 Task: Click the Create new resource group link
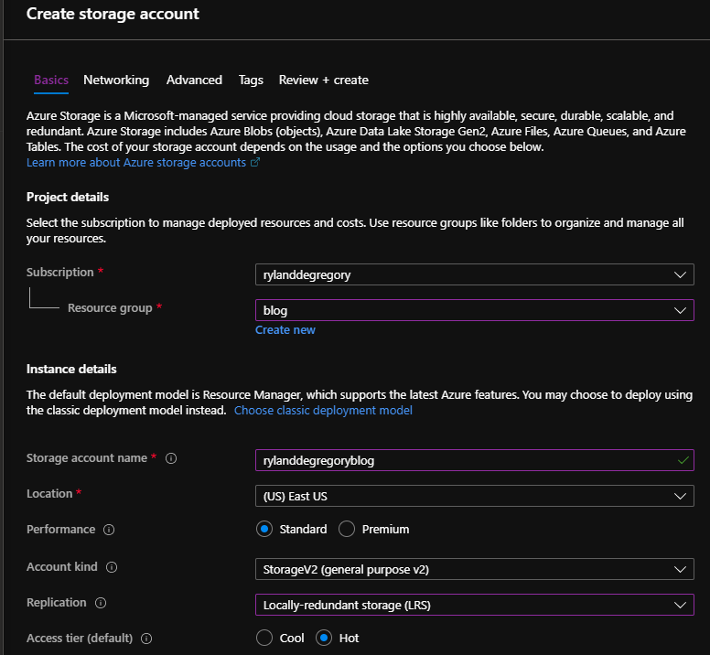click(285, 330)
